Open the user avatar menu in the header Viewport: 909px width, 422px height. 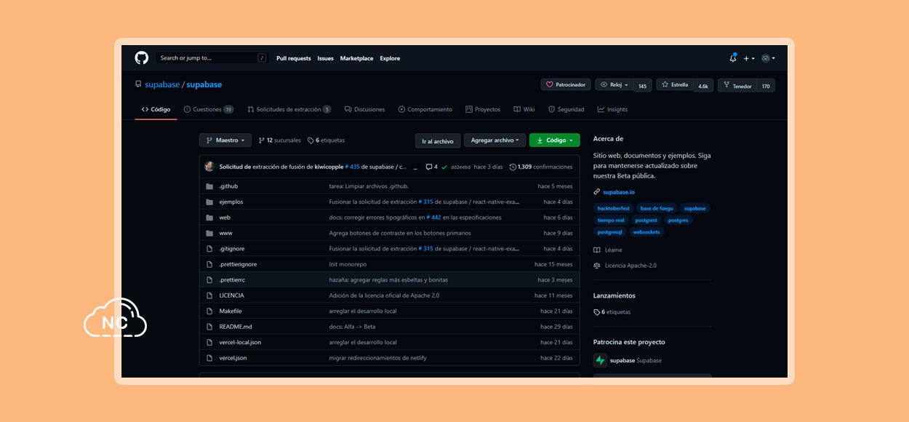coord(768,58)
